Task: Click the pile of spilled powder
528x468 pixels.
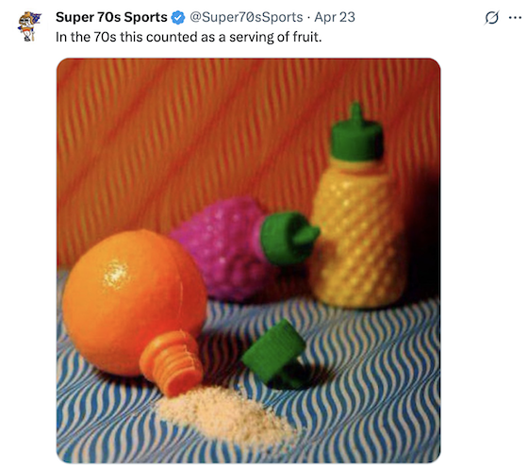Action: [x=225, y=412]
